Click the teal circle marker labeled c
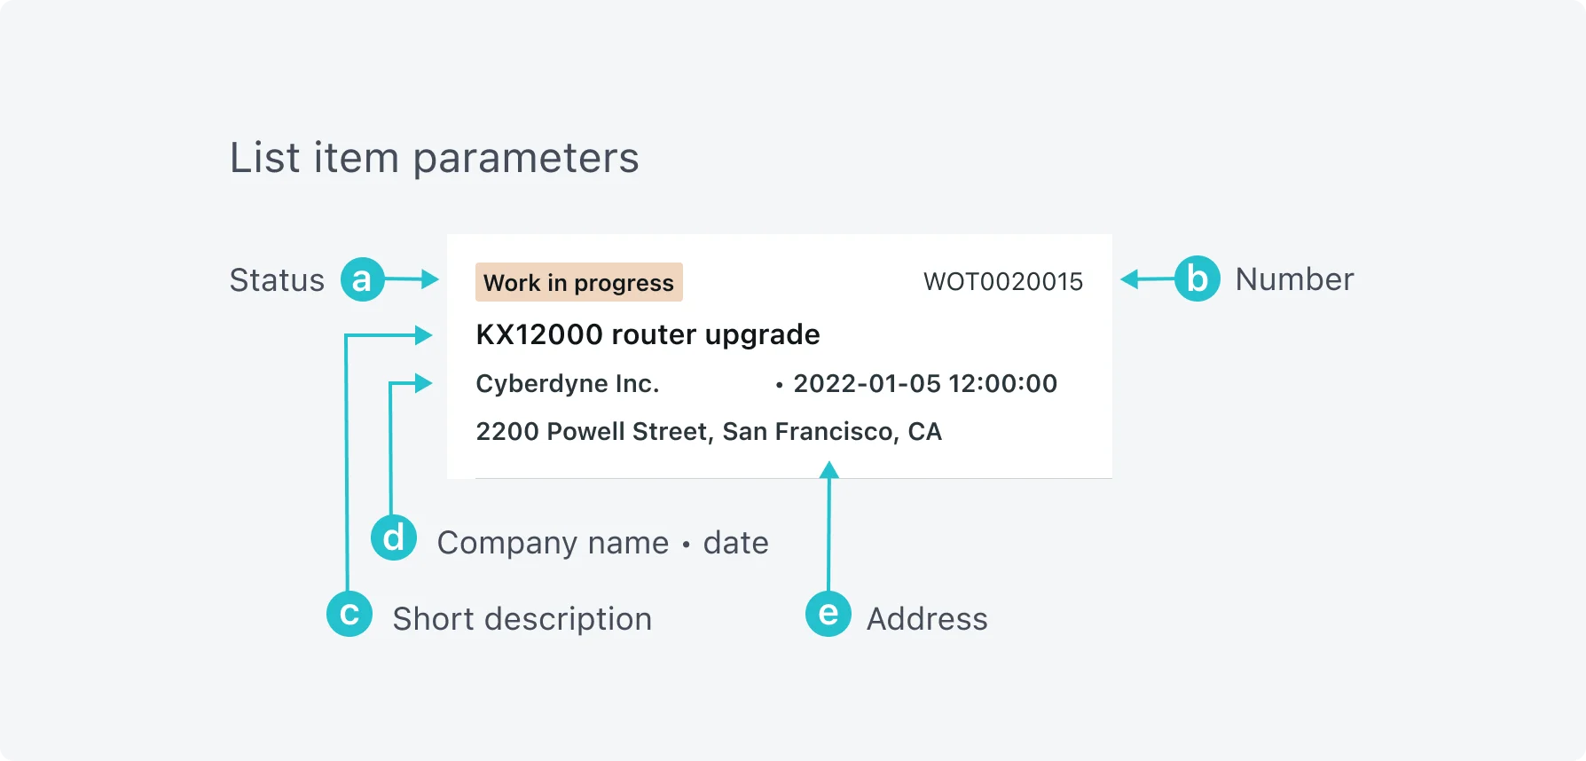 click(349, 614)
